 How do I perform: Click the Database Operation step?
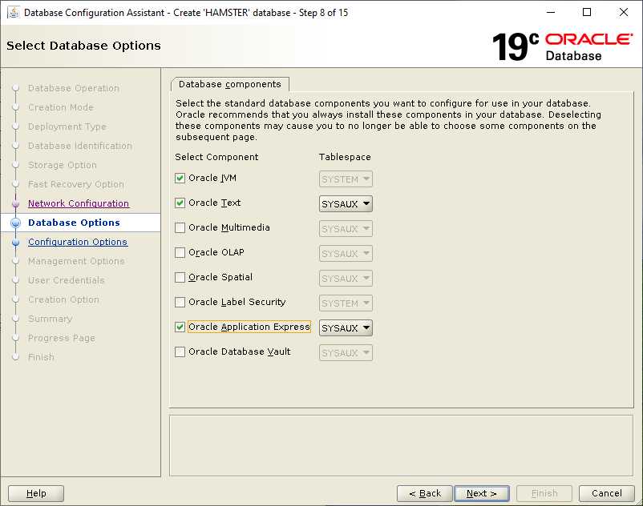click(x=74, y=88)
